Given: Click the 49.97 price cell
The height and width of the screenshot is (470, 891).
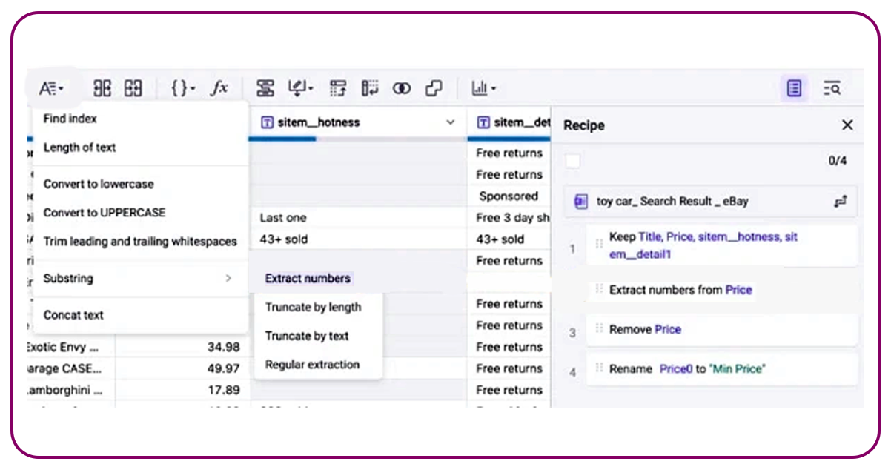Looking at the screenshot, I should [x=182, y=368].
